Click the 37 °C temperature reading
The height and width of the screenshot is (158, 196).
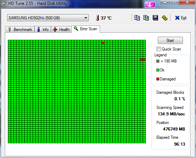pyautogui.click(x=106, y=18)
